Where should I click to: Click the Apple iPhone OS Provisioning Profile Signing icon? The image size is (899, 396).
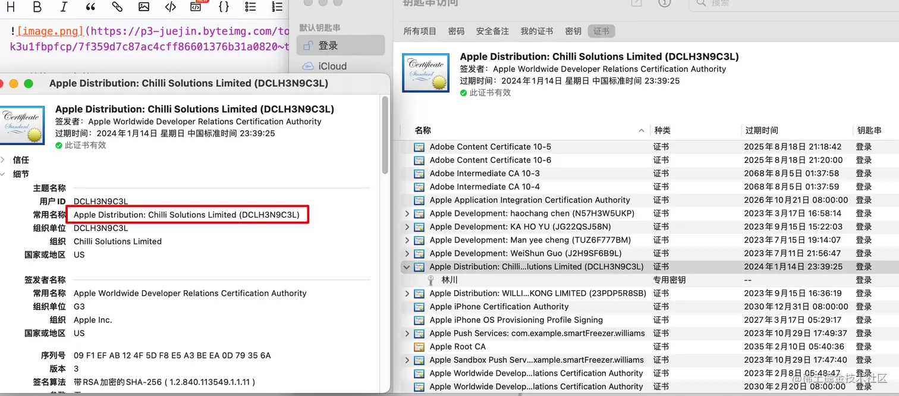(419, 320)
